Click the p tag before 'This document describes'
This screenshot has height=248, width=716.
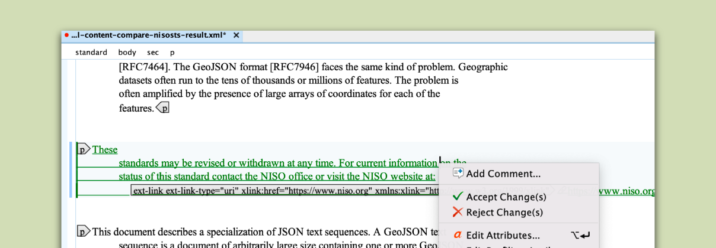click(x=84, y=231)
